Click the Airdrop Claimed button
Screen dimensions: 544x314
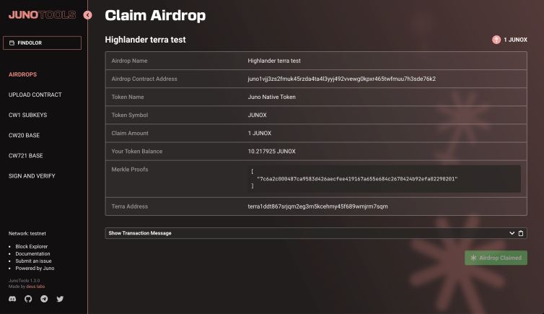(496, 258)
